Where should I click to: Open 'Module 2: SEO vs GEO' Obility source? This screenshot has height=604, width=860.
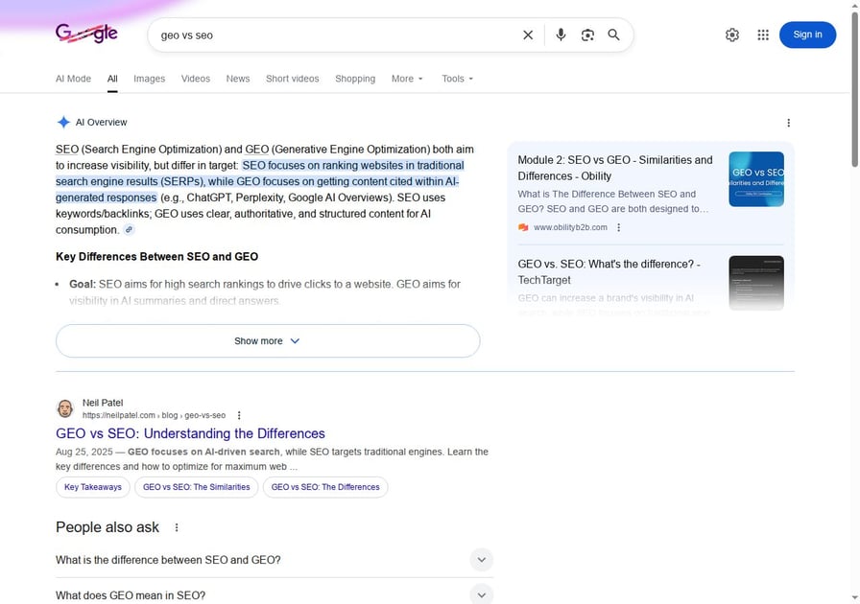(x=615, y=168)
